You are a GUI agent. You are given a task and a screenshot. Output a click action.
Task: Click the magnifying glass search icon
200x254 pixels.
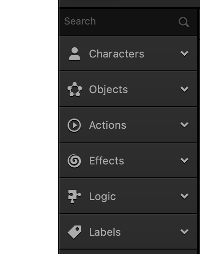[184, 22]
